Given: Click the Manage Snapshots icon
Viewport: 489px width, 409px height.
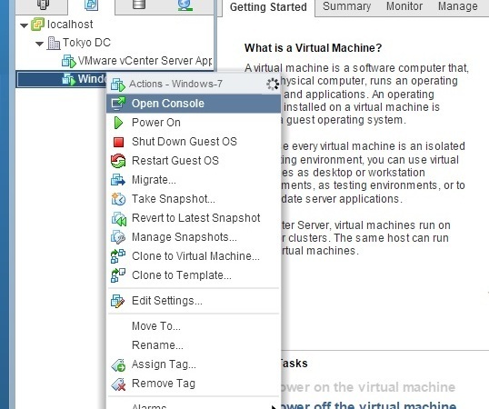Looking at the screenshot, I should point(118,237).
